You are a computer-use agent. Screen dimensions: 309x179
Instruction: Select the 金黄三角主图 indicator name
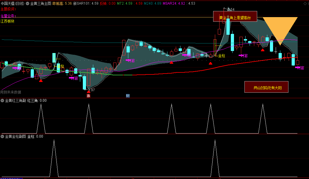tap(41, 3)
